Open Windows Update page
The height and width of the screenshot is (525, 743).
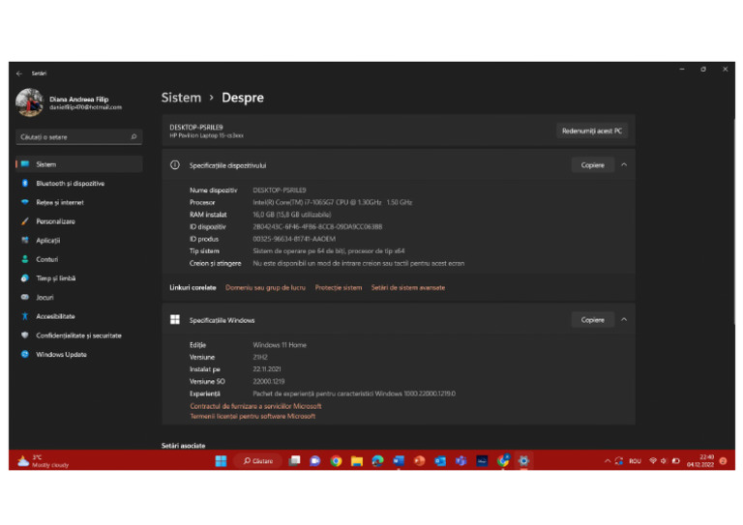(61, 355)
